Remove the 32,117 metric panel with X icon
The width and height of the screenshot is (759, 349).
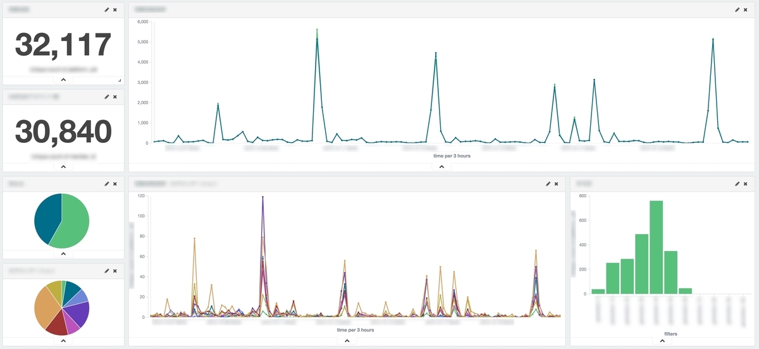coord(114,10)
